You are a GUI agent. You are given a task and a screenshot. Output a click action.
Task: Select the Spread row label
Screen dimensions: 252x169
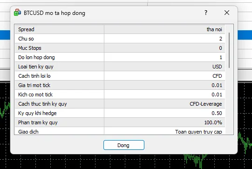point(26,29)
